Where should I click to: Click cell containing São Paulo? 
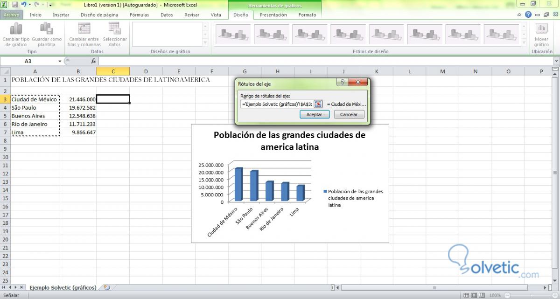35,108
